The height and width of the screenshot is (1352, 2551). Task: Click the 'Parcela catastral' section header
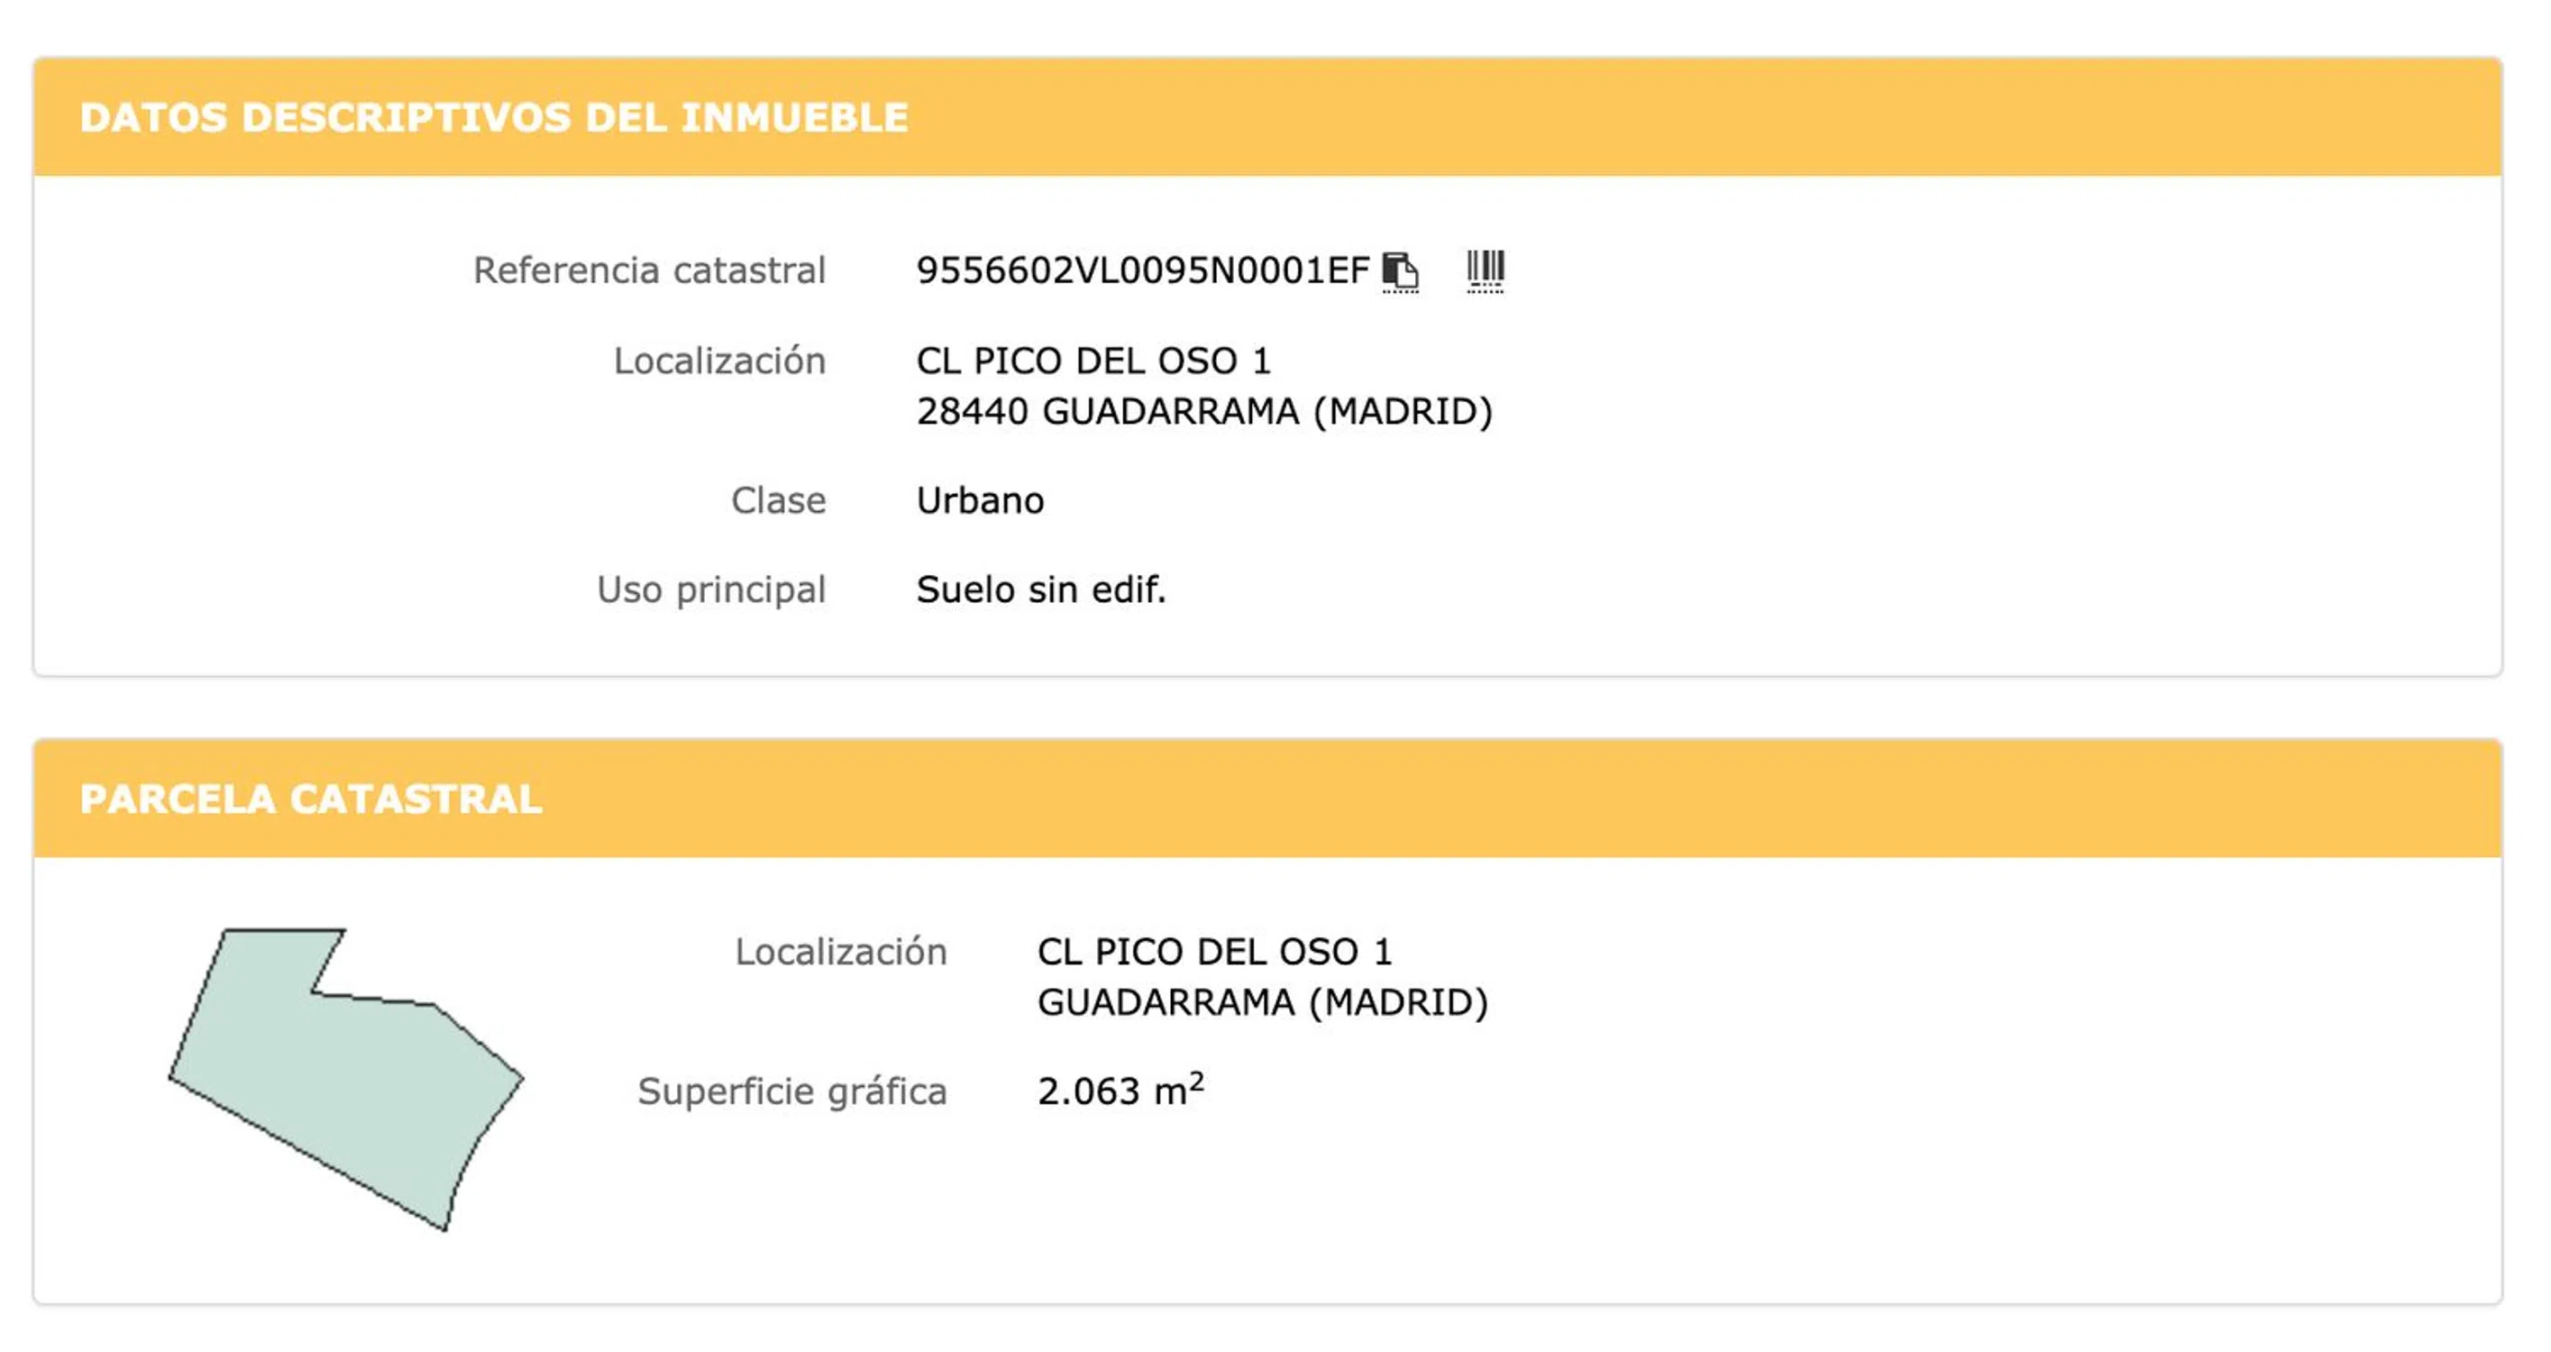[x=311, y=799]
